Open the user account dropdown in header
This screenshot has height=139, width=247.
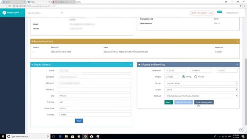[233, 13]
